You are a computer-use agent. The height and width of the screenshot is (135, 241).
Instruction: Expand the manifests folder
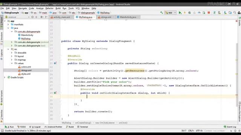[8, 24]
